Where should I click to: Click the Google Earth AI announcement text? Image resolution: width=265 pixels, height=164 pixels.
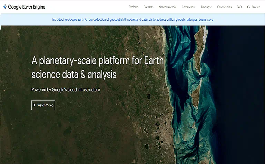click(125, 19)
